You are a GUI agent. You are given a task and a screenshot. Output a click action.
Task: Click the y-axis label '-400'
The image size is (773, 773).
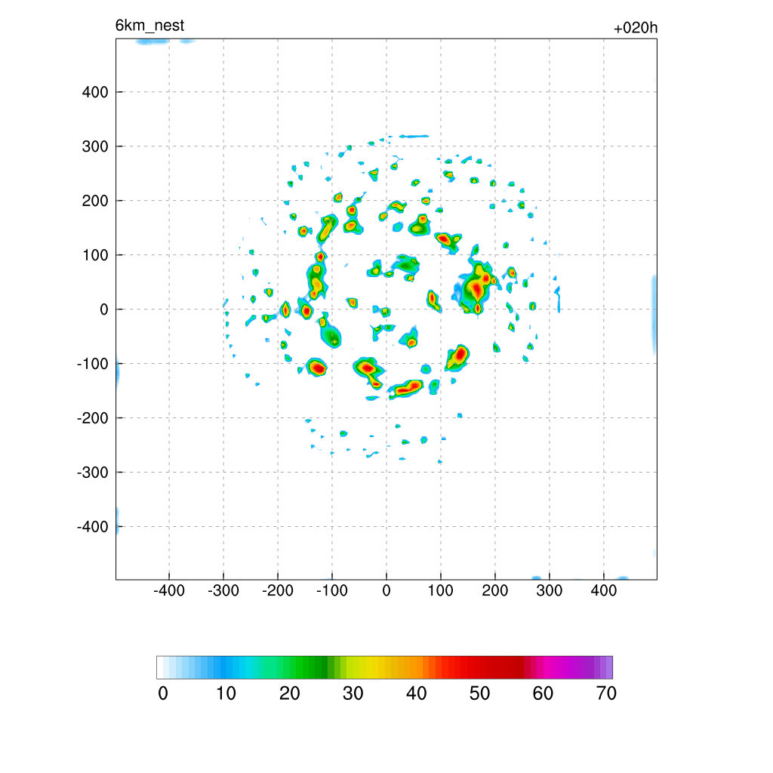click(x=93, y=527)
